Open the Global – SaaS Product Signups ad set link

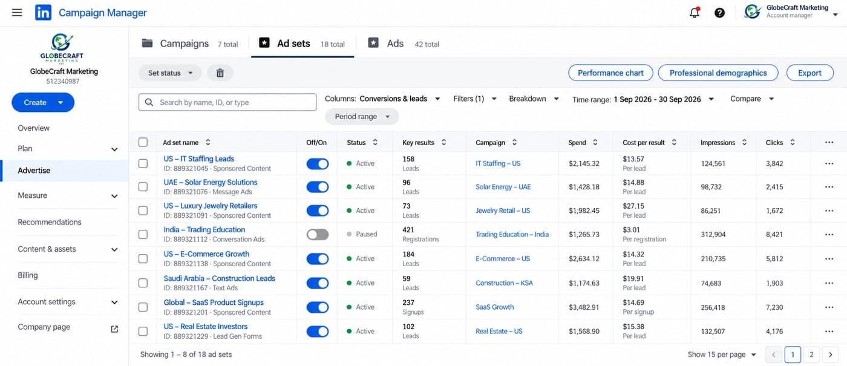pyautogui.click(x=214, y=302)
